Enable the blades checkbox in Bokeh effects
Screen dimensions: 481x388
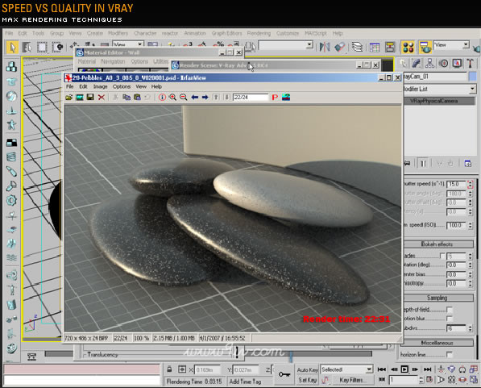tap(442, 256)
